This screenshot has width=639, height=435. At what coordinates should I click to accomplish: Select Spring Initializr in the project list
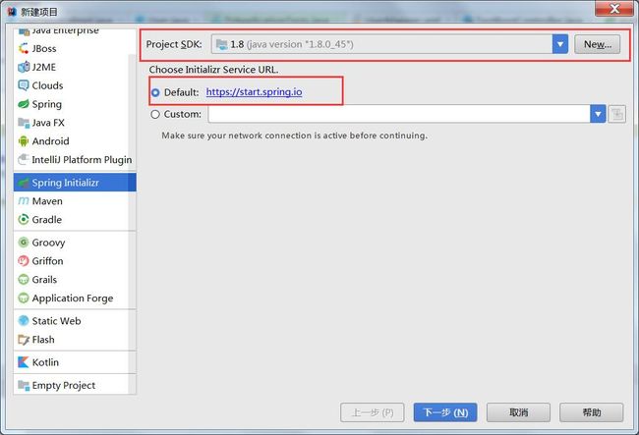point(75,183)
